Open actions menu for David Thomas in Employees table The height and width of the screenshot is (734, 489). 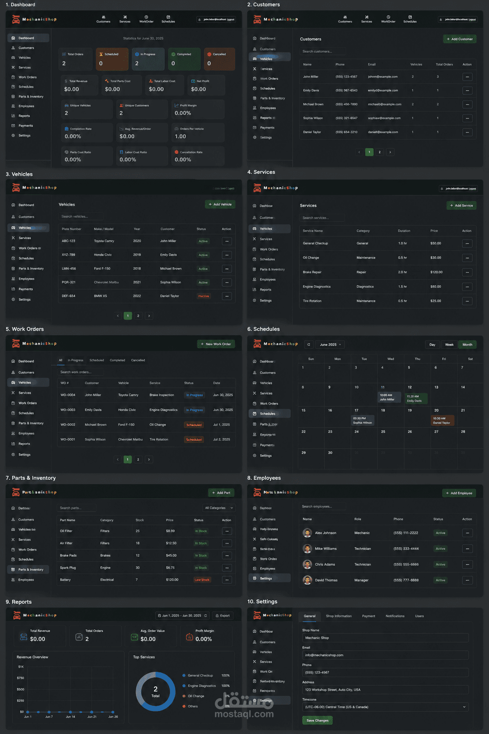(x=467, y=580)
